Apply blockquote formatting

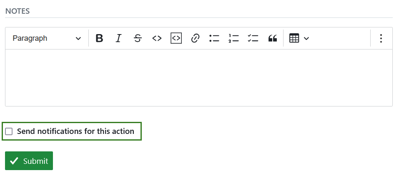273,38
